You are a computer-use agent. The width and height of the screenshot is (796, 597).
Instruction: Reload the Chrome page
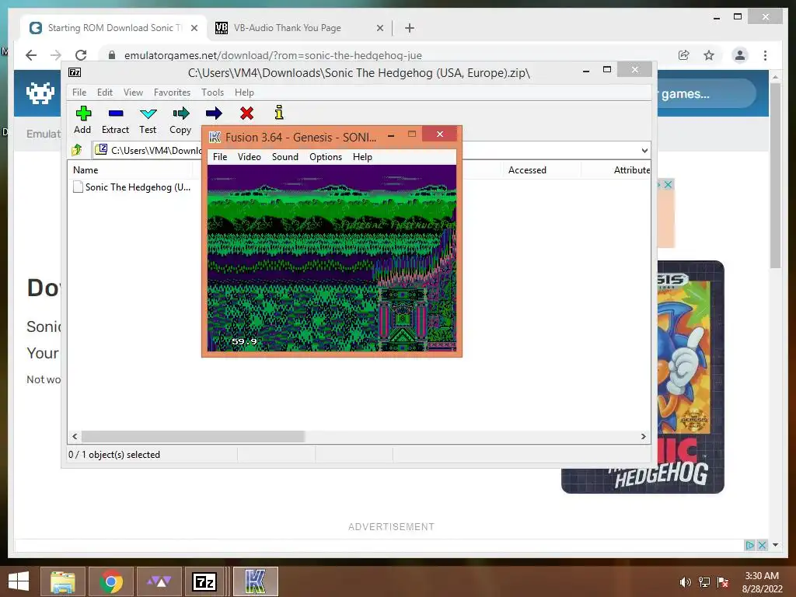(81, 55)
